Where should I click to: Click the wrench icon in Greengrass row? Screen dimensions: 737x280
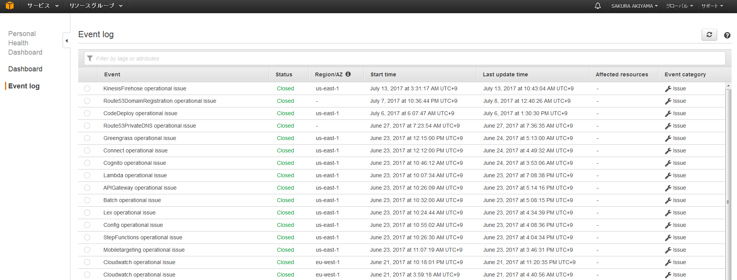668,138
